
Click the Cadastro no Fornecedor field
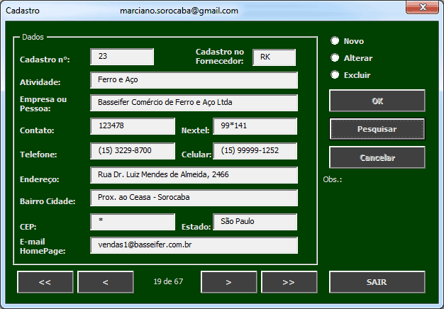274,57
